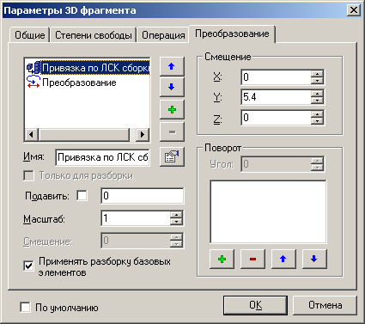
Task: Move selected transformation up with blue arrow
Action: coord(172,66)
